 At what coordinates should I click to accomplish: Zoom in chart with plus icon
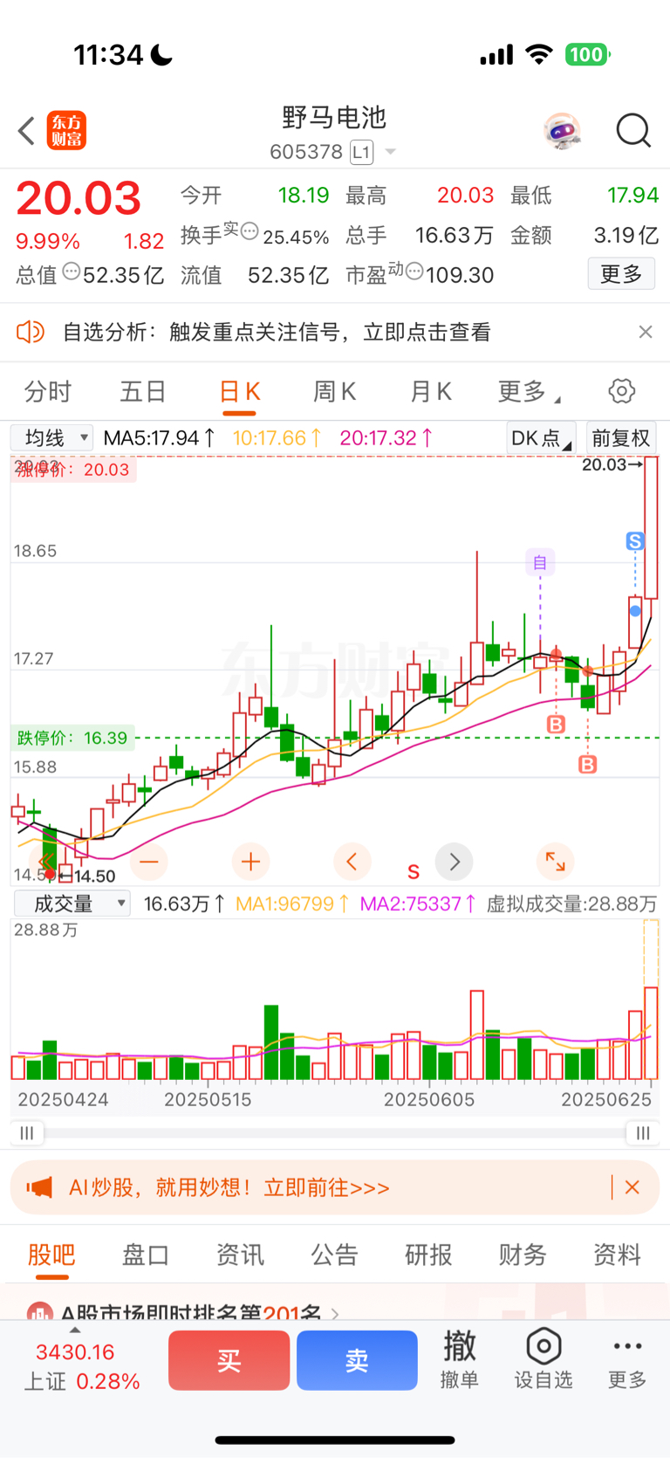coord(250,862)
